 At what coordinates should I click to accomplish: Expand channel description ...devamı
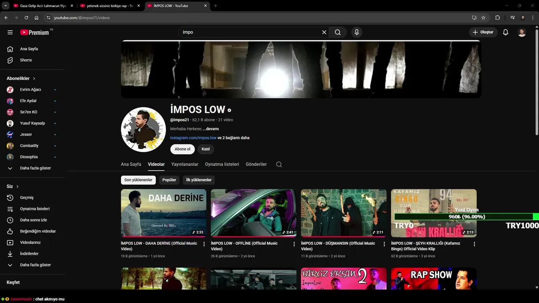click(211, 129)
